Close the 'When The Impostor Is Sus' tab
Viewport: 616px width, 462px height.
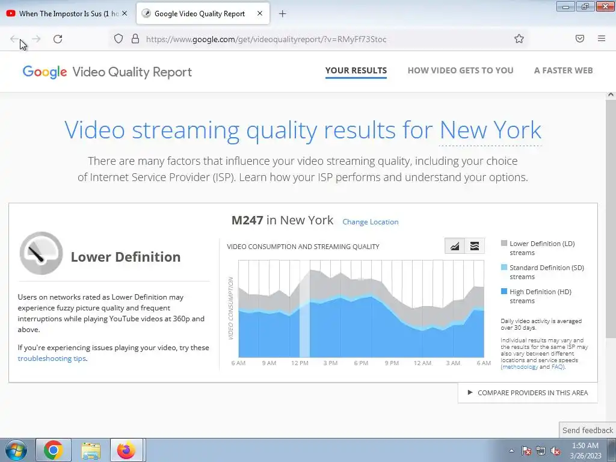coord(125,13)
